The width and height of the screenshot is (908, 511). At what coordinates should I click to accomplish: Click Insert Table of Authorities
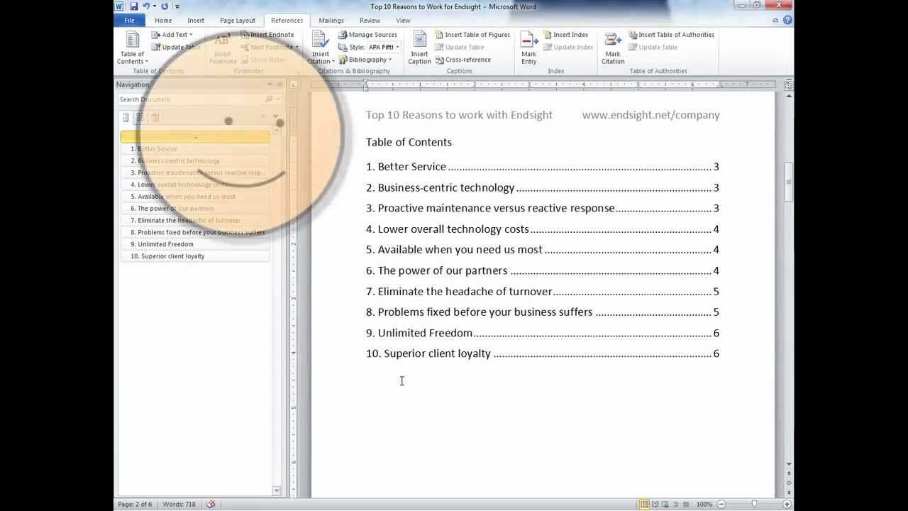[x=671, y=35]
